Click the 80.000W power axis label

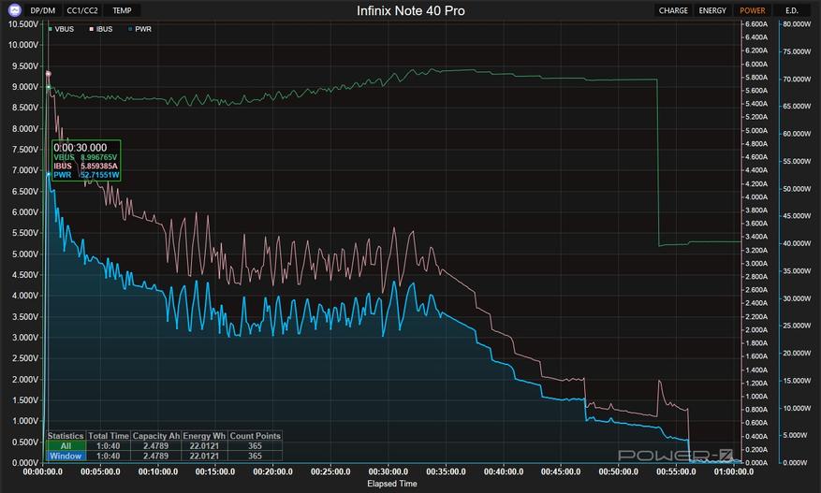click(797, 24)
